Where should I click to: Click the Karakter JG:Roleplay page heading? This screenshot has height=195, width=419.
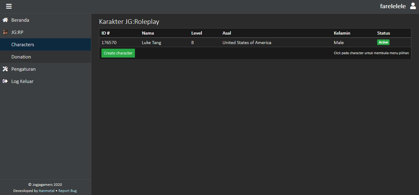(129, 22)
